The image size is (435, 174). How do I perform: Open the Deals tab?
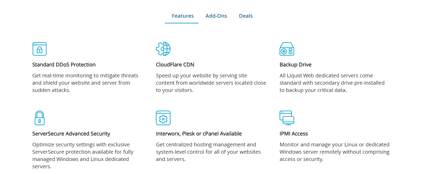(246, 16)
